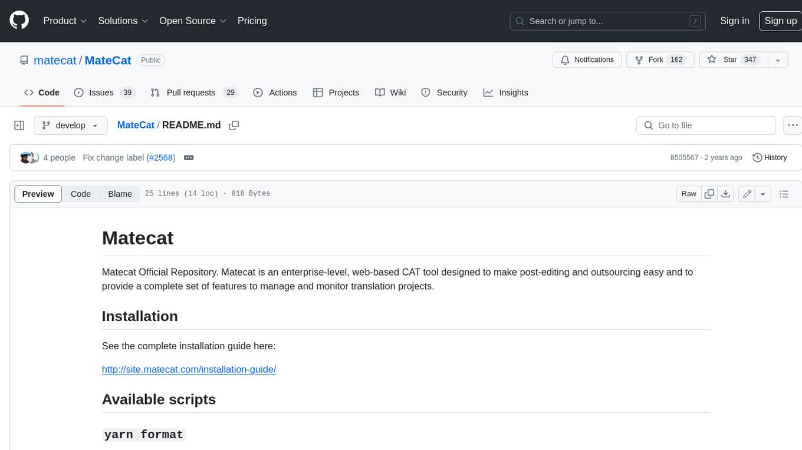Switch to the Code tab
This screenshot has height=450, width=802.
[x=42, y=92]
